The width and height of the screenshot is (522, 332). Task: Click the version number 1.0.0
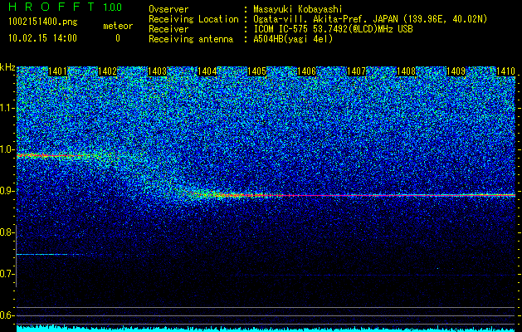point(113,7)
